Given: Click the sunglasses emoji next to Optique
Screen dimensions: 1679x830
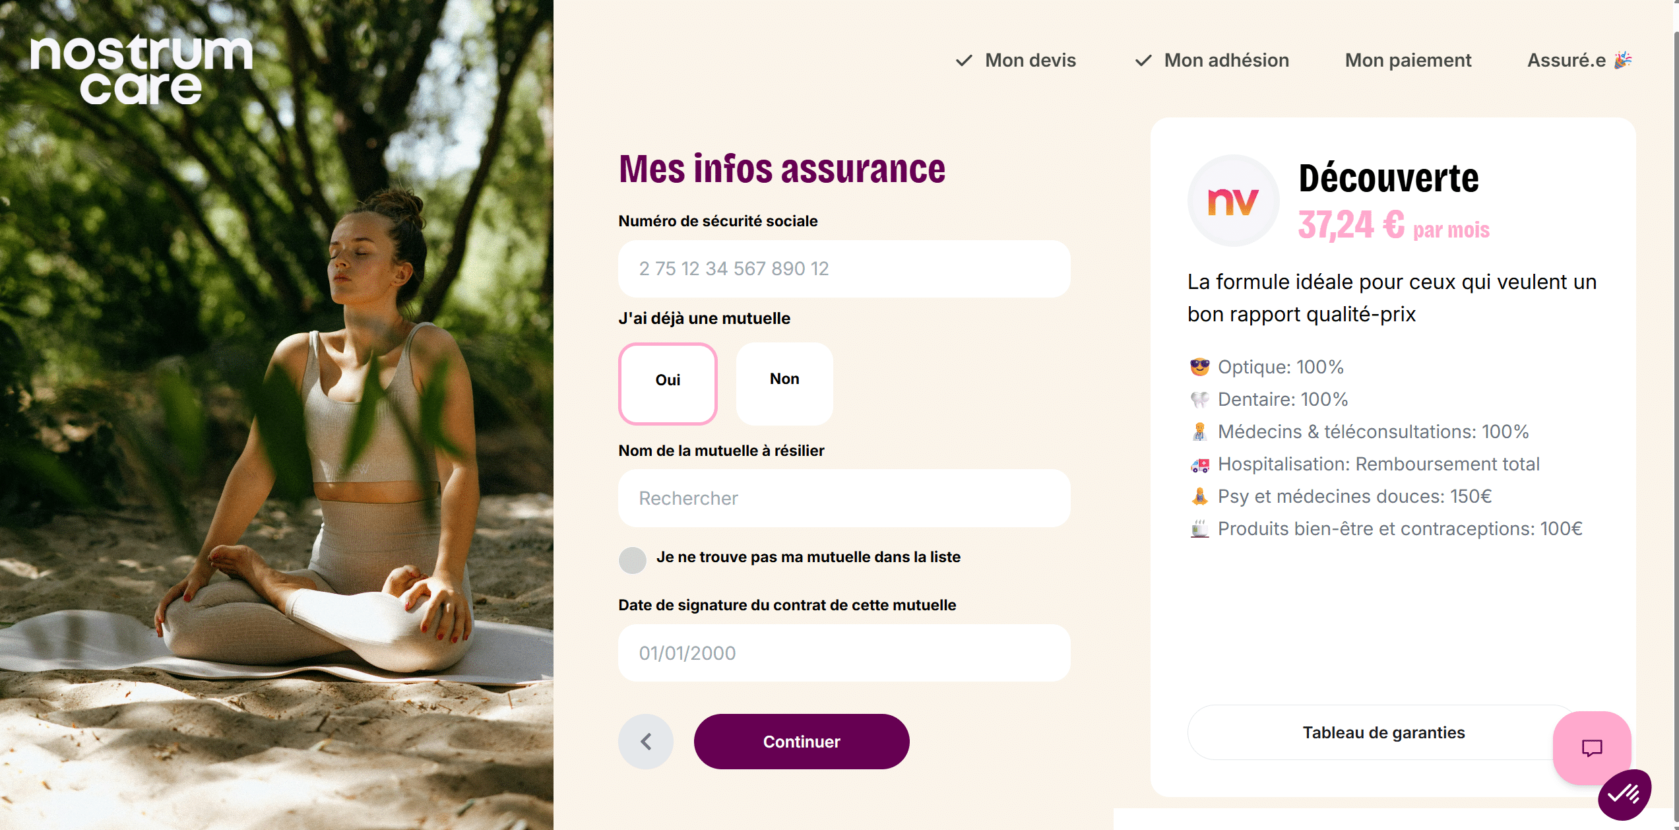Looking at the screenshot, I should pos(1199,367).
